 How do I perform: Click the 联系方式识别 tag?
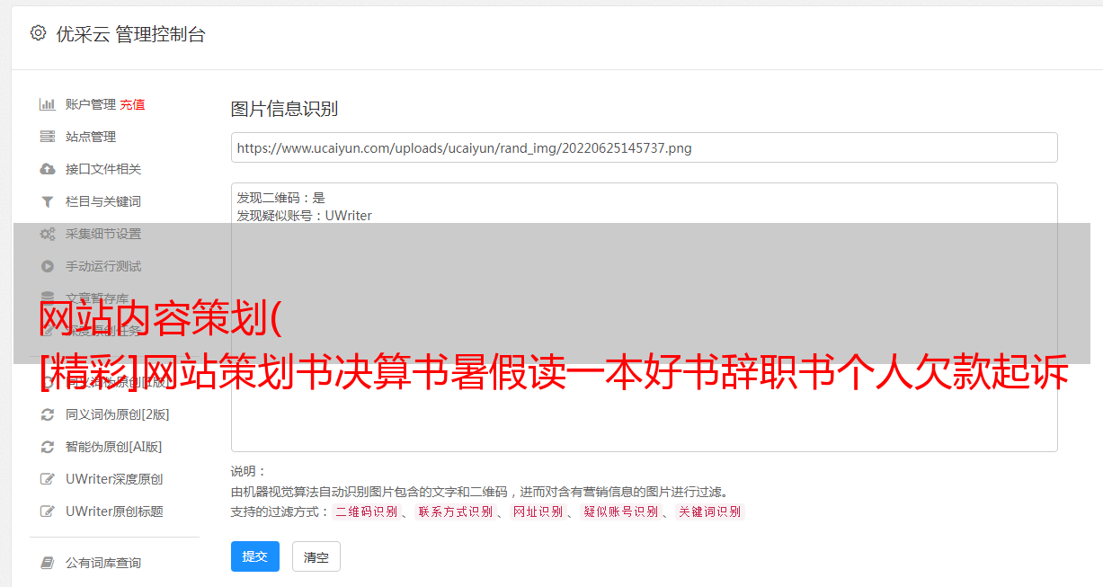455,511
